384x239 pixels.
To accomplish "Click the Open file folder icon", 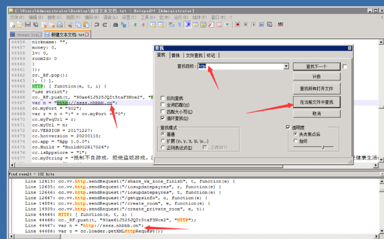I will pyautogui.click(x=20, y=24).
